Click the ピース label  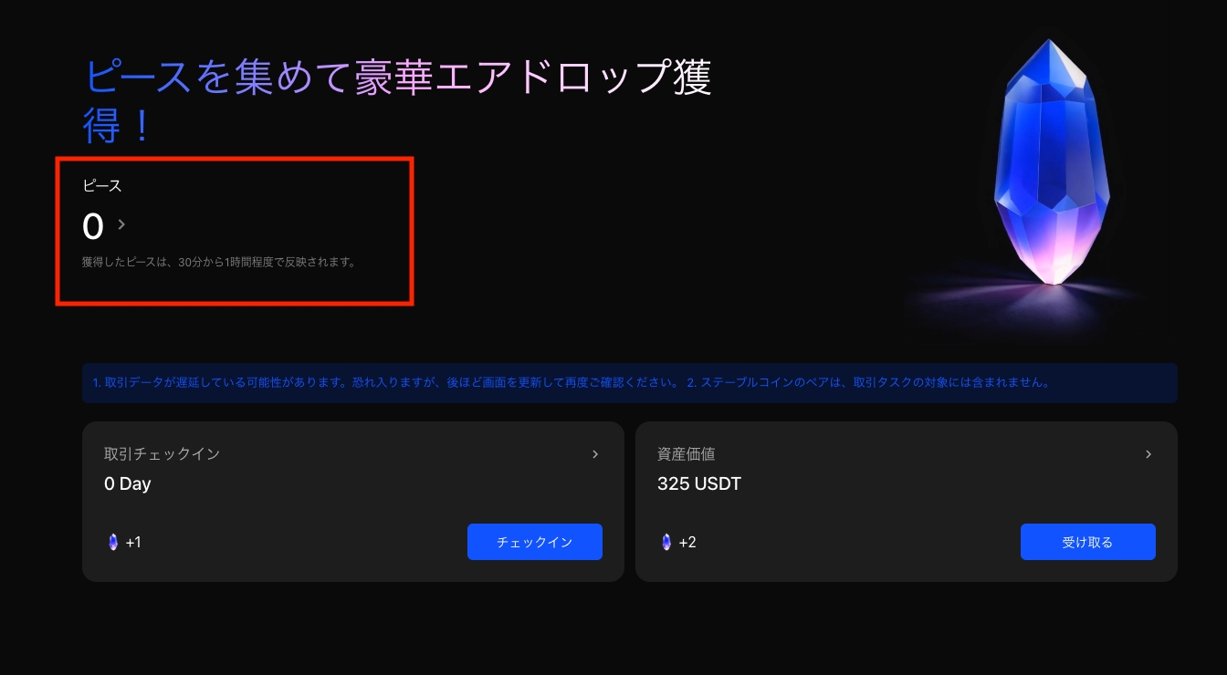pos(102,185)
